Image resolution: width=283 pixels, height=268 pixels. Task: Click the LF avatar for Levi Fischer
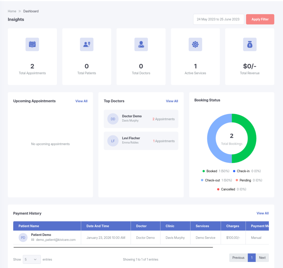pyautogui.click(x=113, y=141)
